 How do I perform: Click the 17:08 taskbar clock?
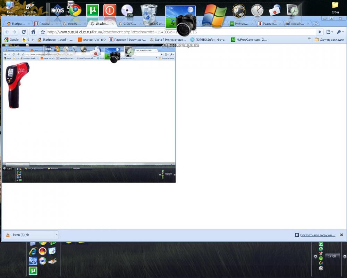click(332, 256)
